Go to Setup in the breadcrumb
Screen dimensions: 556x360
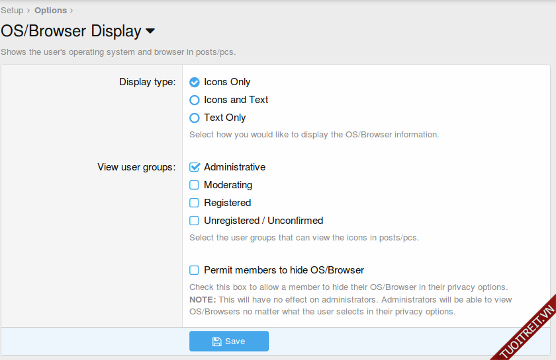click(x=12, y=11)
